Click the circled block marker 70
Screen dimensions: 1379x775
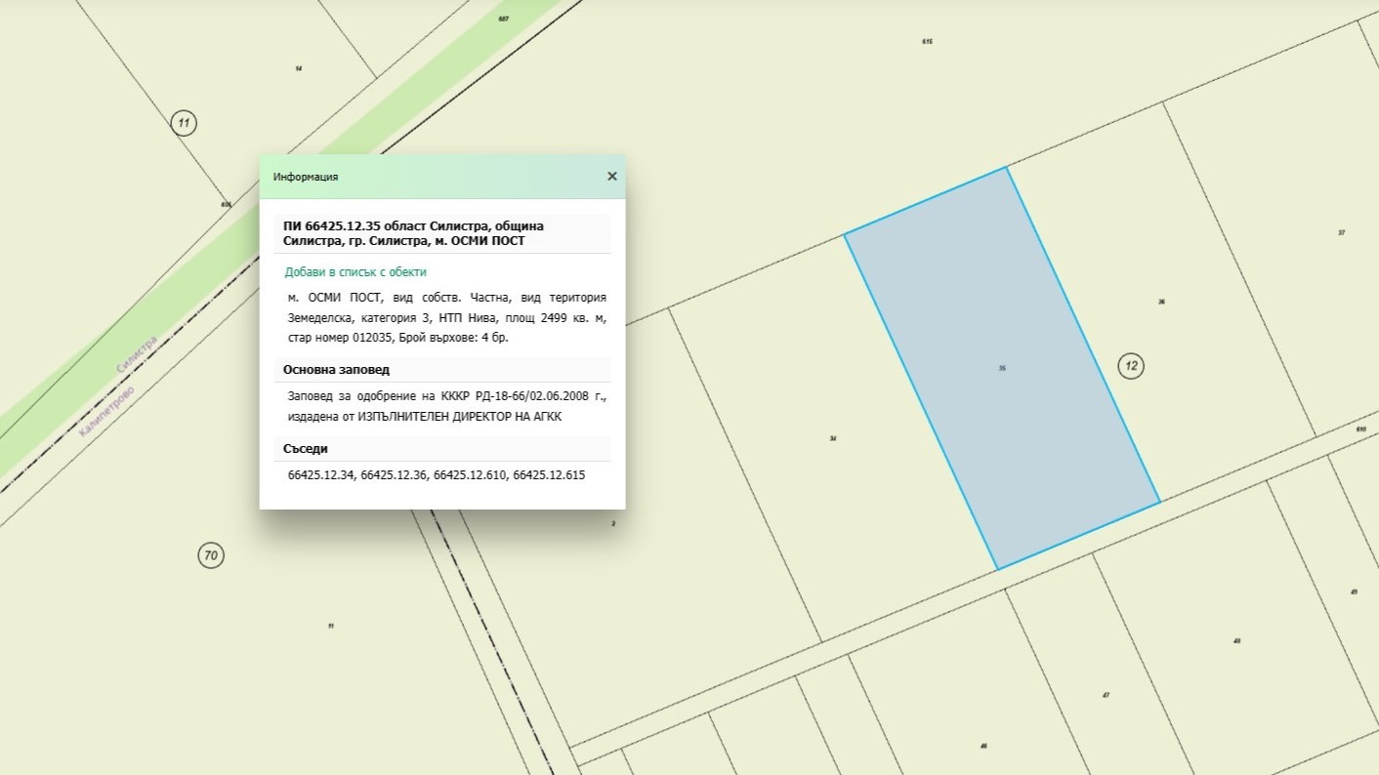[211, 556]
